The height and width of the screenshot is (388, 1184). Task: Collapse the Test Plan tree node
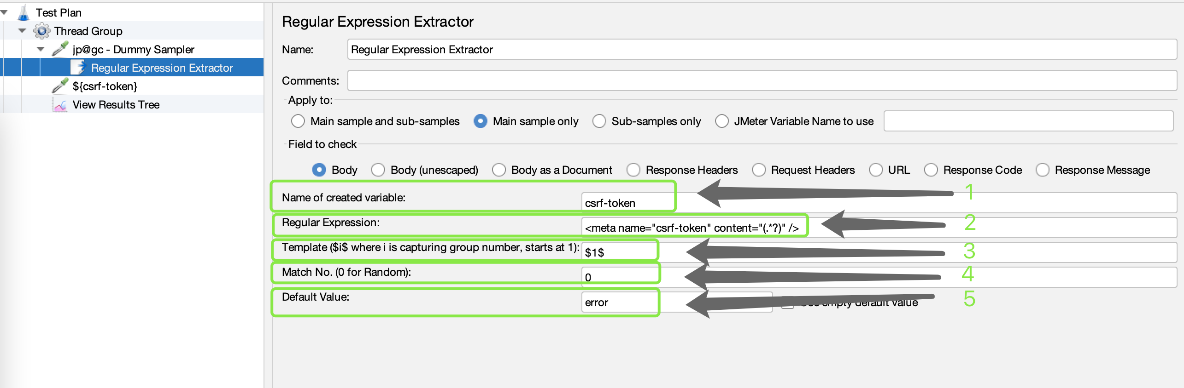point(4,12)
